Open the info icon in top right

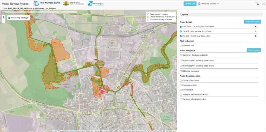(258, 4)
